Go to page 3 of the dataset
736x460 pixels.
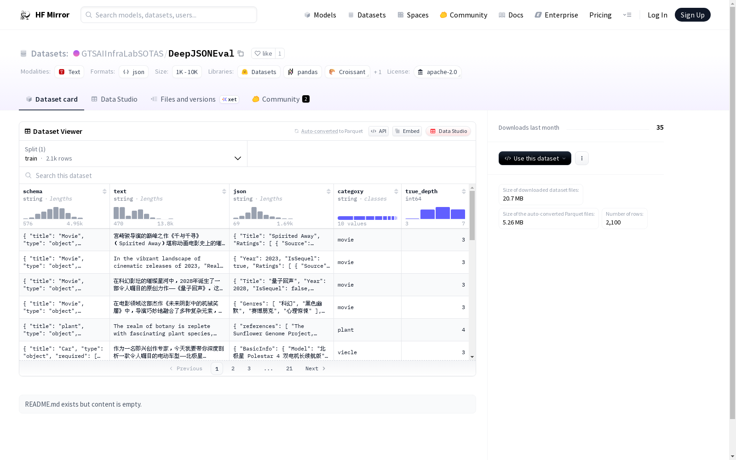pyautogui.click(x=249, y=368)
